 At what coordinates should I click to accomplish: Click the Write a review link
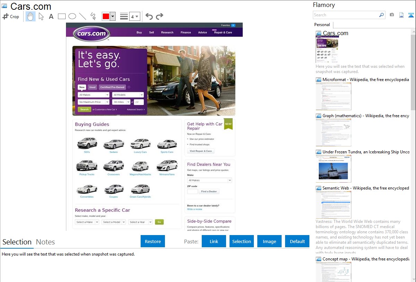[x=194, y=209]
